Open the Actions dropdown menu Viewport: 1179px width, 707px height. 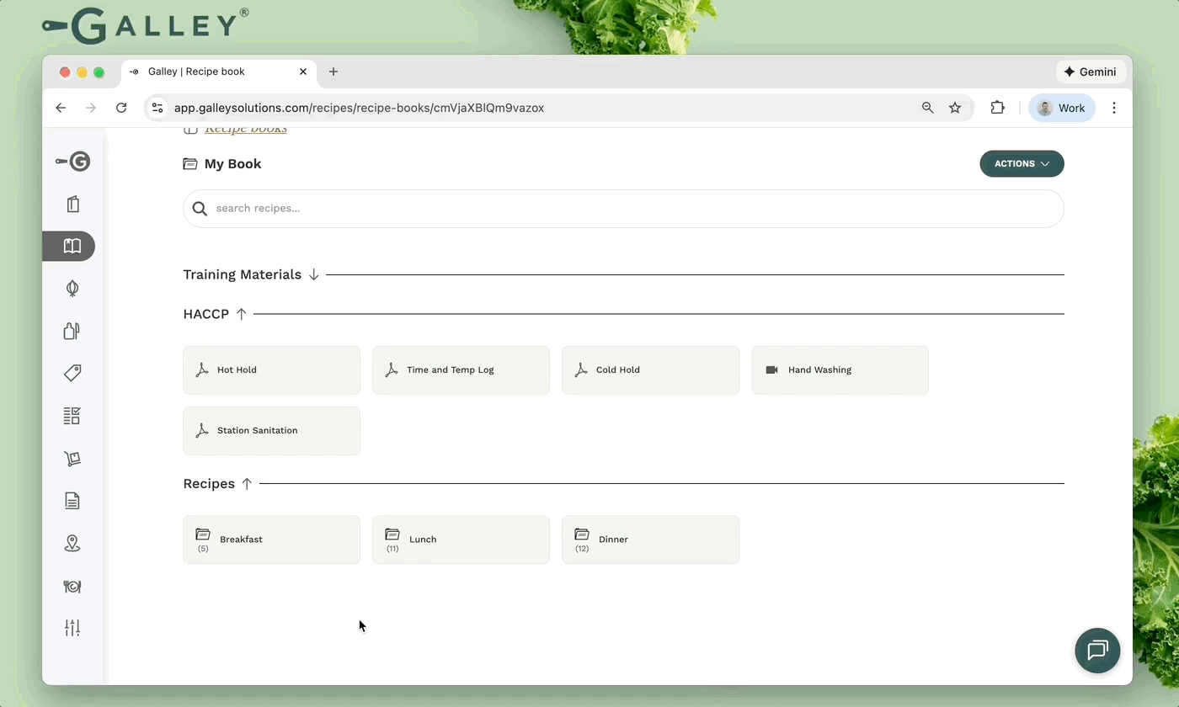tap(1022, 163)
